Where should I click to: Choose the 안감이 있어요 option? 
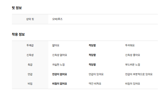coord(96,74)
